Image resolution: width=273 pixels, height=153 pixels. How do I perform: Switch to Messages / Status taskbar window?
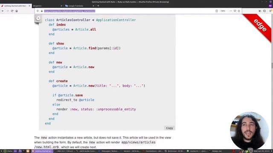(x=109, y=151)
